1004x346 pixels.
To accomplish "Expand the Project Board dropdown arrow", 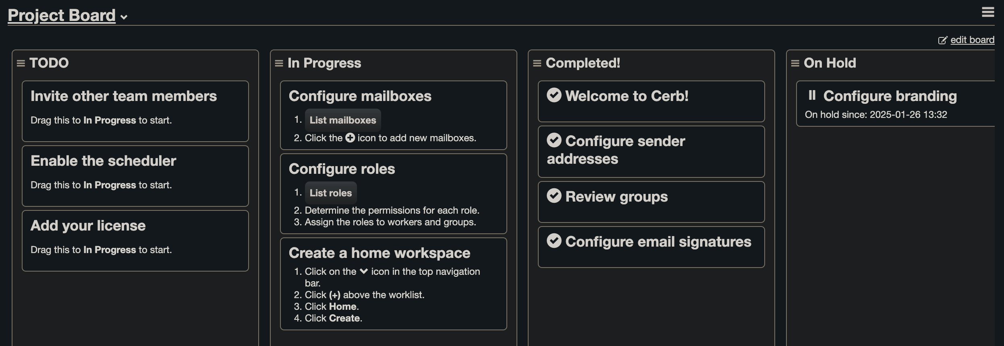I will [x=124, y=17].
